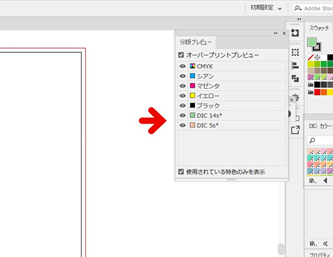333x257 pixels.
Task: Hide the DIC 14s* spot color plate
Action: (x=182, y=115)
